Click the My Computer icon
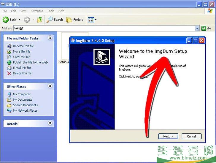 pyautogui.click(x=9, y=94)
